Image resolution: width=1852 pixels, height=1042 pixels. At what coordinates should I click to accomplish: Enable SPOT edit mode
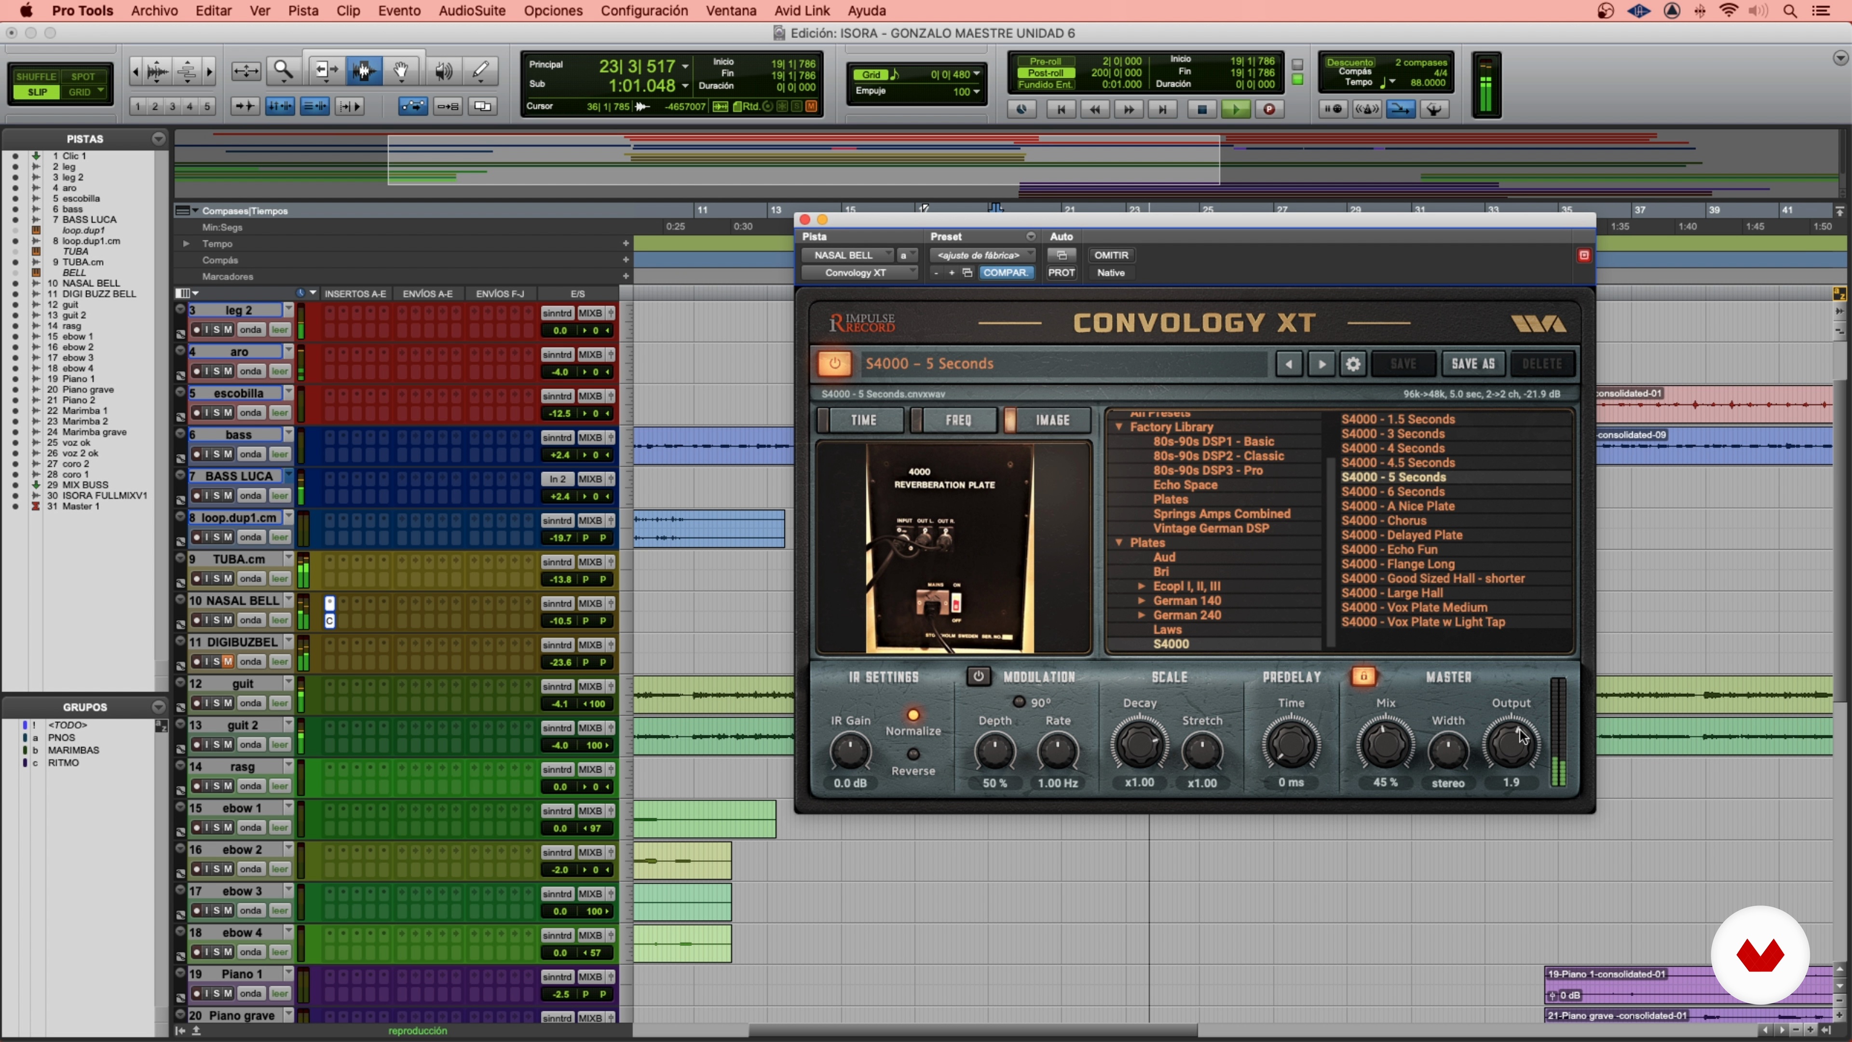pos(83,77)
